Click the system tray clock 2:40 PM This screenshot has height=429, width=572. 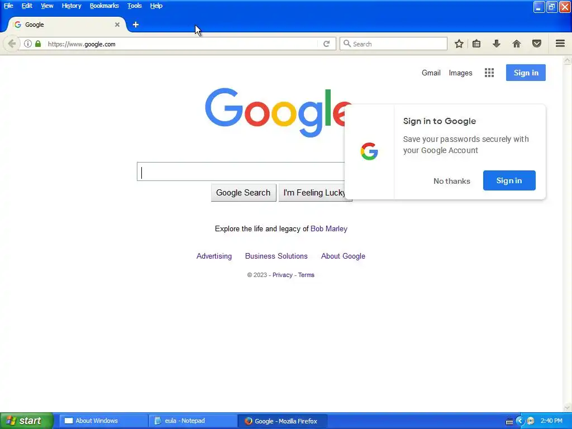551,421
